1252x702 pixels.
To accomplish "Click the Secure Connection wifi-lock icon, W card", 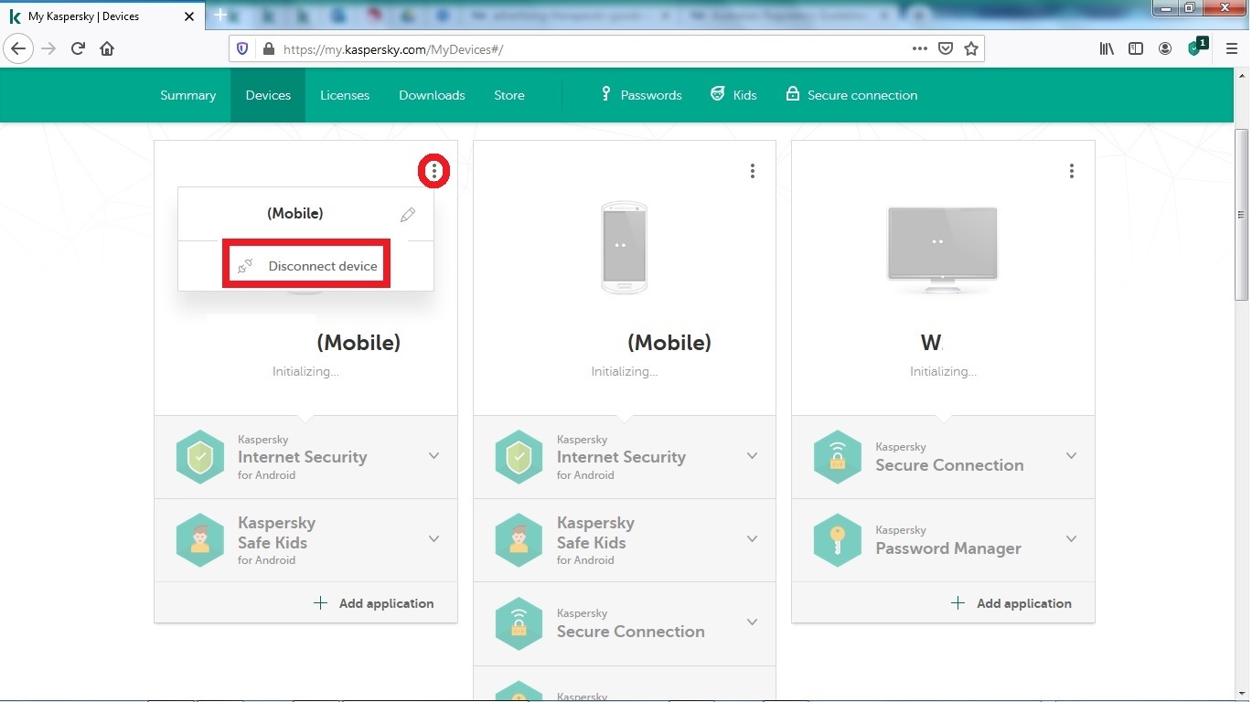I will [x=838, y=457].
